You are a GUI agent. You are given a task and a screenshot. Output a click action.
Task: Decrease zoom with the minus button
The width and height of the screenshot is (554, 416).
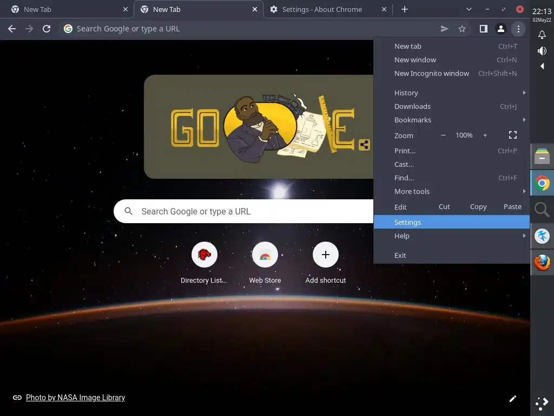[x=443, y=135]
